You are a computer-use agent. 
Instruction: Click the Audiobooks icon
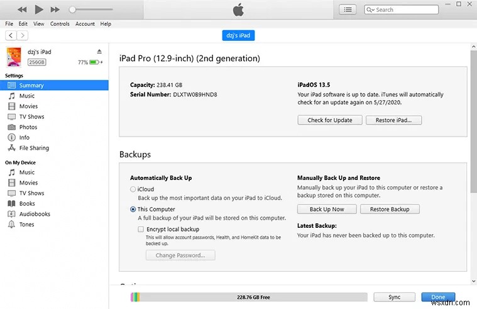pos(11,214)
